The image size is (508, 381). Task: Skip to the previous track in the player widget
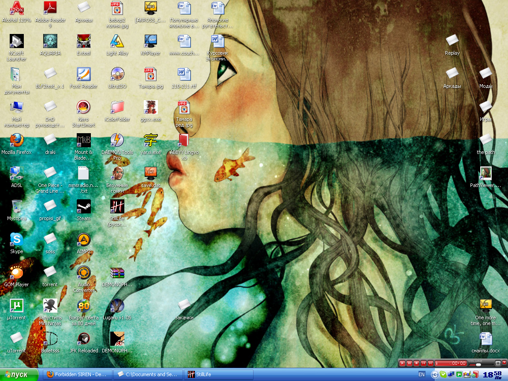click(x=423, y=363)
